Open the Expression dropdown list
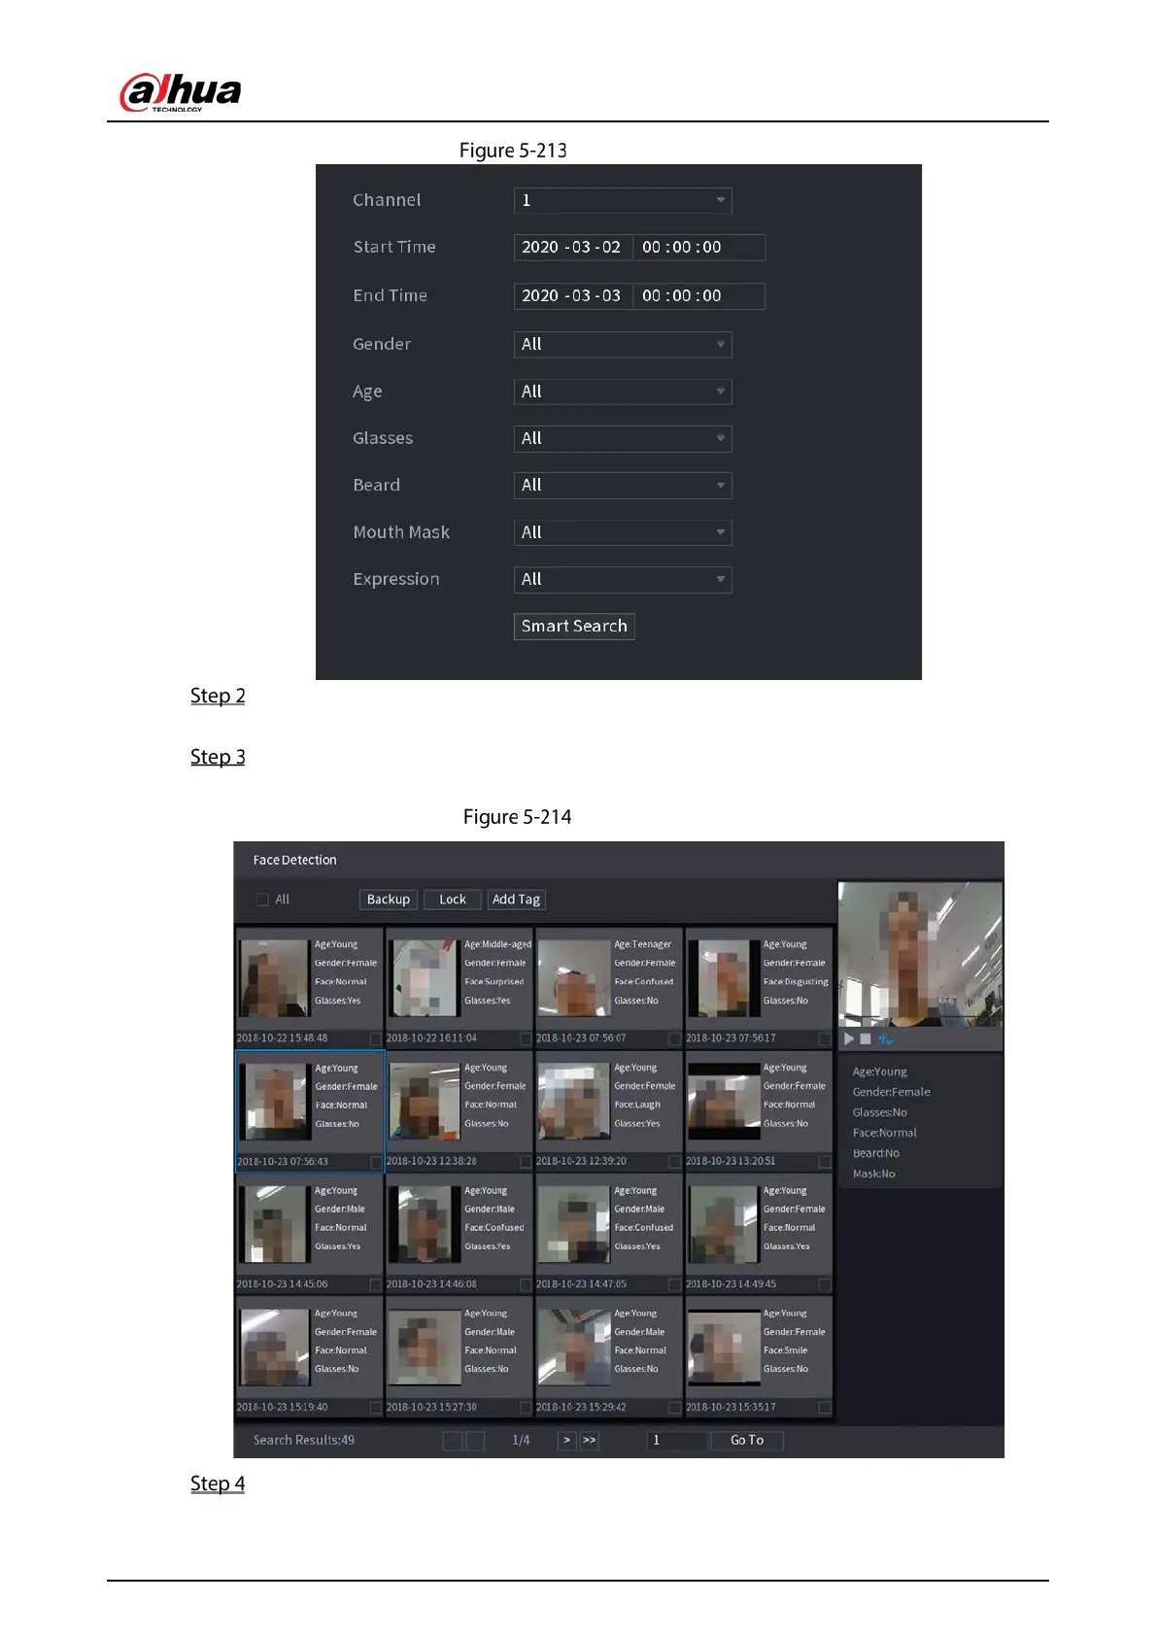Screen dimensions: 1157x1636 point(623,579)
